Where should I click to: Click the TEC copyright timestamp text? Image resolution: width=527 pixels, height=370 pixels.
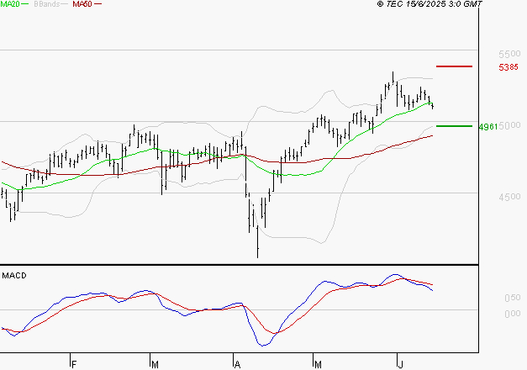[430, 4]
